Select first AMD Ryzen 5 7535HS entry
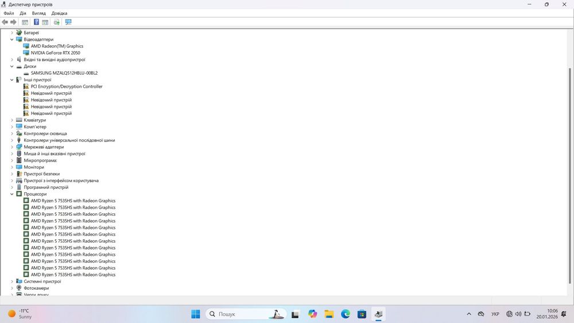Image resolution: width=574 pixels, height=323 pixels. 73,200
